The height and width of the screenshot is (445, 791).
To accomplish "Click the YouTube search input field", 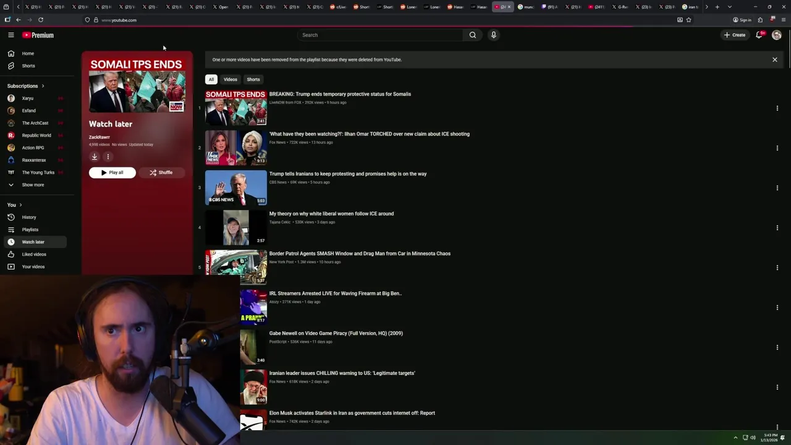I will tap(380, 35).
